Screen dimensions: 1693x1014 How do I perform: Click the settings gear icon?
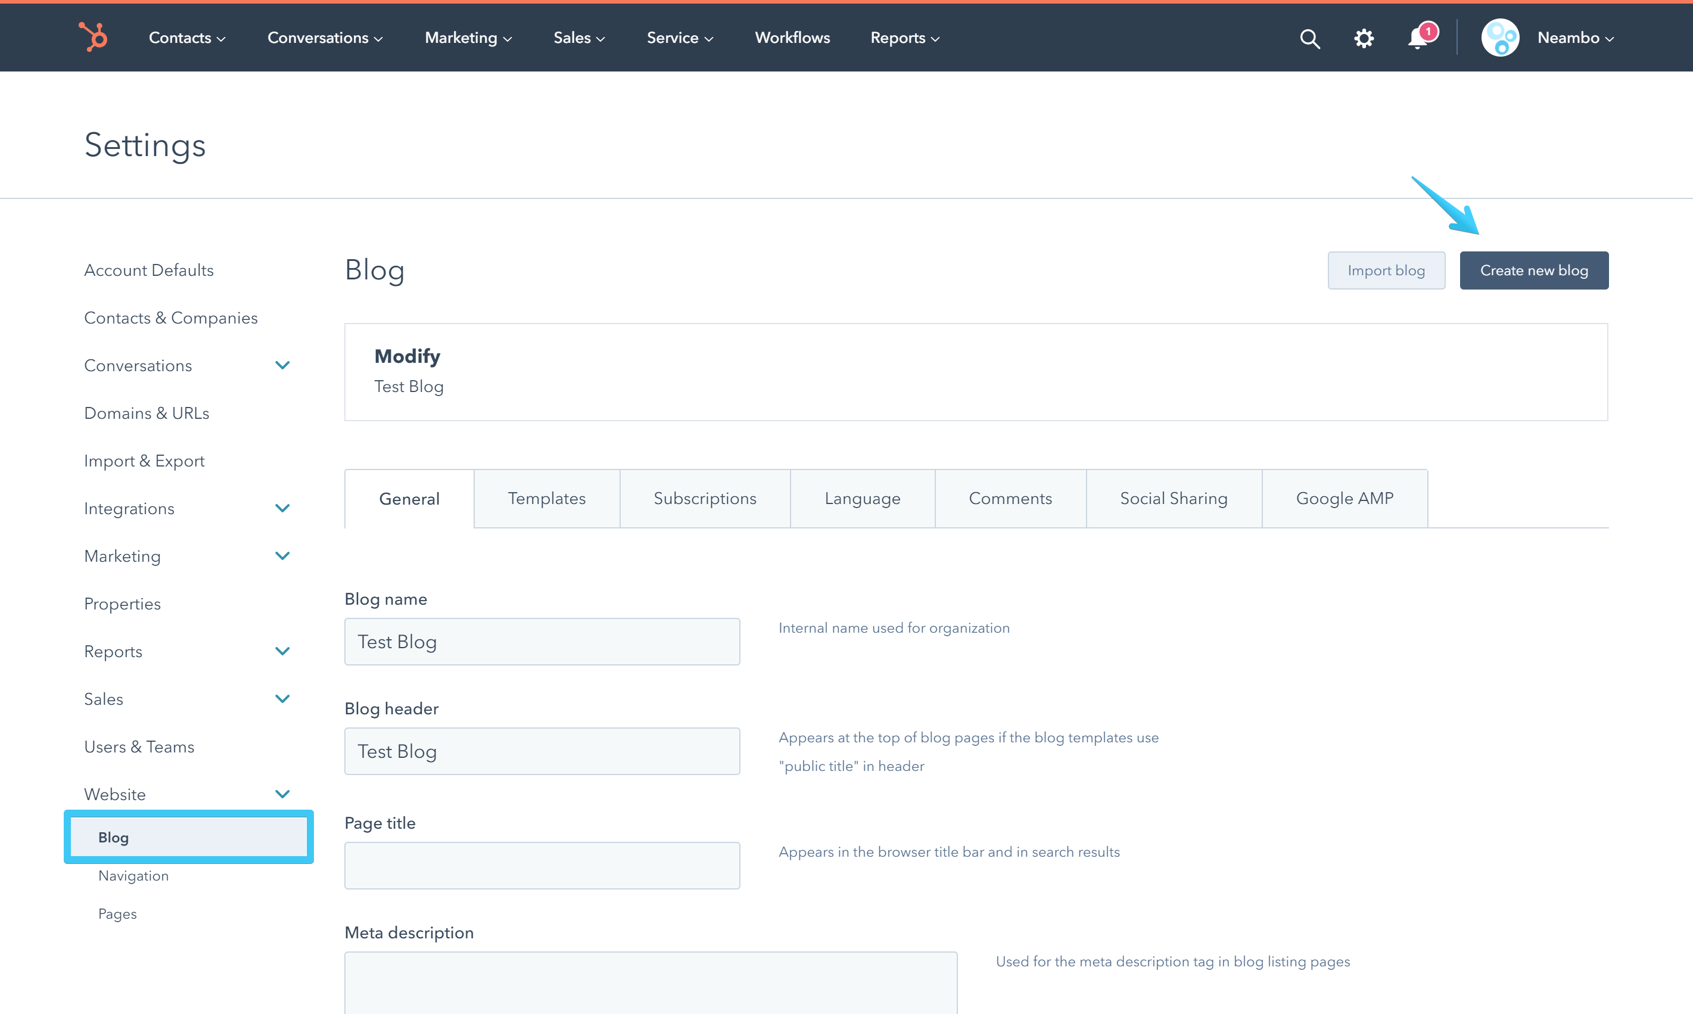tap(1363, 38)
